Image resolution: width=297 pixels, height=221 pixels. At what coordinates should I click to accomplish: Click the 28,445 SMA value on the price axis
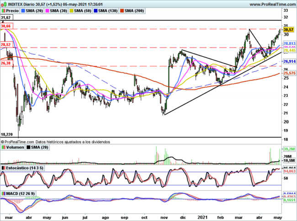pos(290,50)
